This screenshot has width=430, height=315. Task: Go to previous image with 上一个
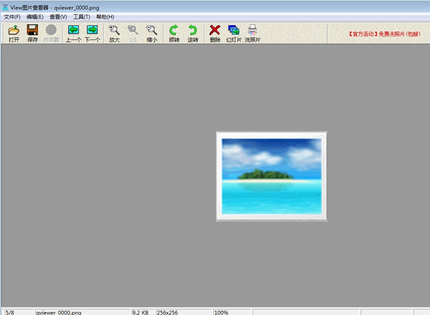pos(73,33)
